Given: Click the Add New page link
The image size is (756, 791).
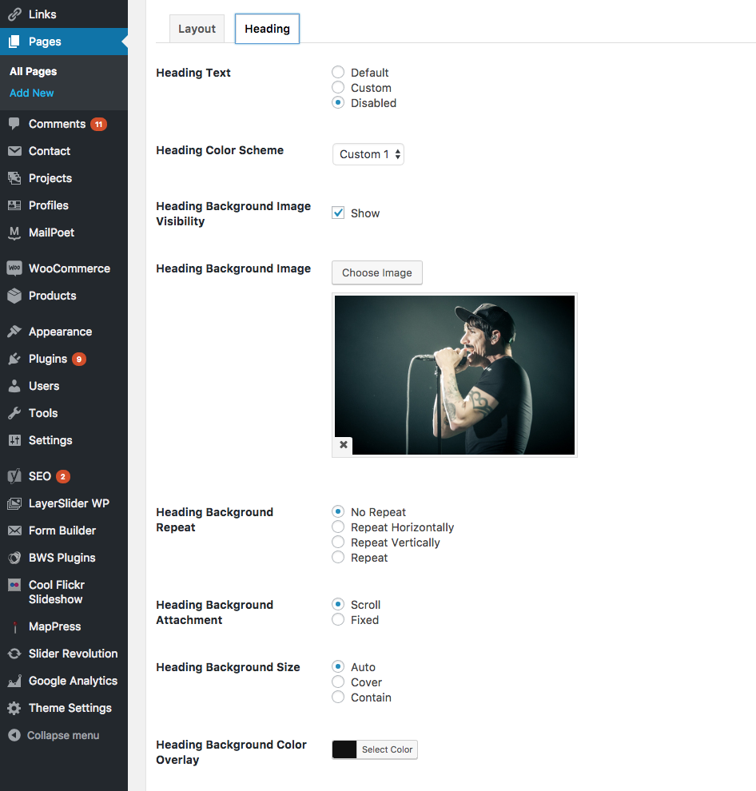Looking at the screenshot, I should click(32, 93).
